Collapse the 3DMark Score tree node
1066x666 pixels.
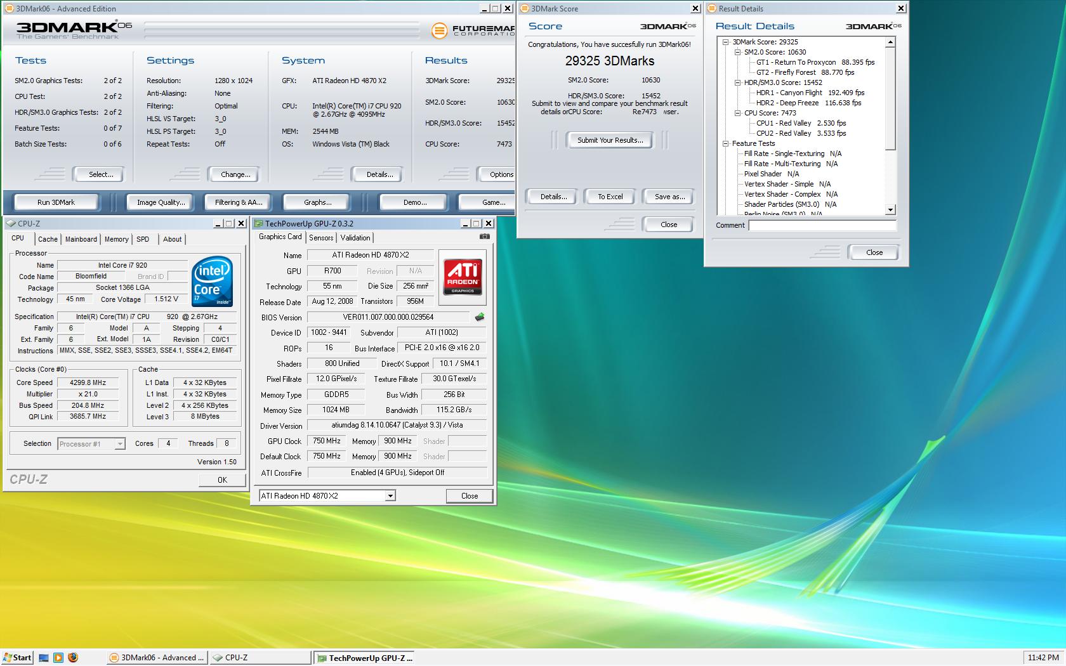[726, 42]
